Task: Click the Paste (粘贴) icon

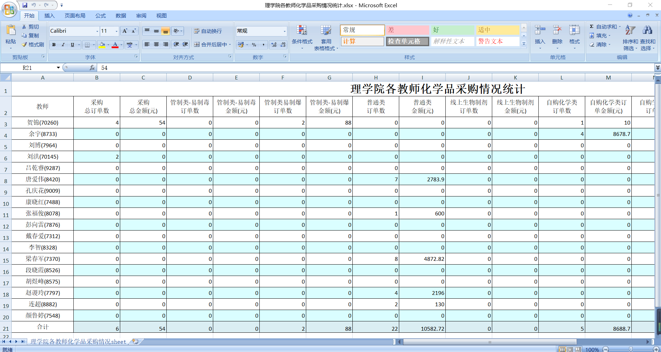Action: (11, 32)
